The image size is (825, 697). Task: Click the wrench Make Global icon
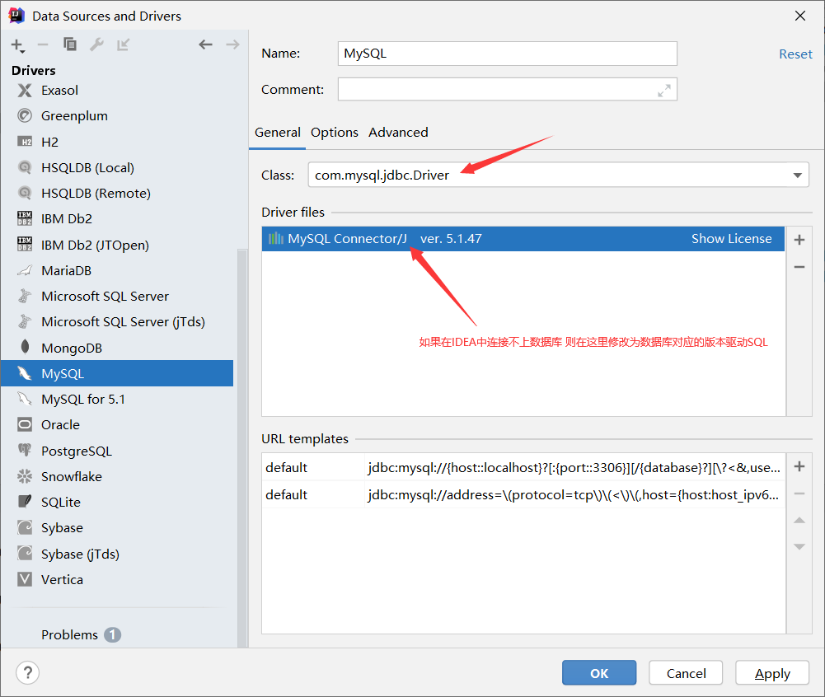click(x=96, y=44)
